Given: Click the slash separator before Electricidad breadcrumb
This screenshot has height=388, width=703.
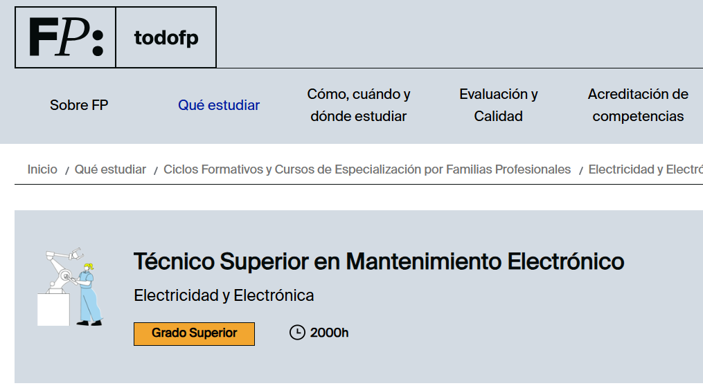Looking at the screenshot, I should coord(580,170).
